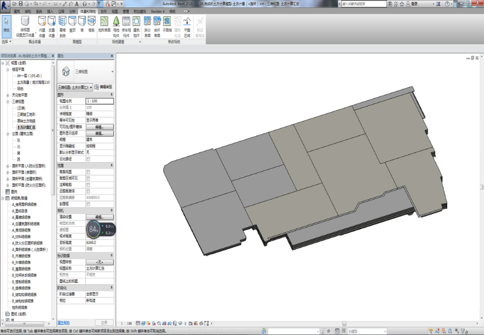Image resolution: width=484 pixels, height=335 pixels.
Task: Click the Undo arrow in quick access toolbar
Action: point(36,4)
